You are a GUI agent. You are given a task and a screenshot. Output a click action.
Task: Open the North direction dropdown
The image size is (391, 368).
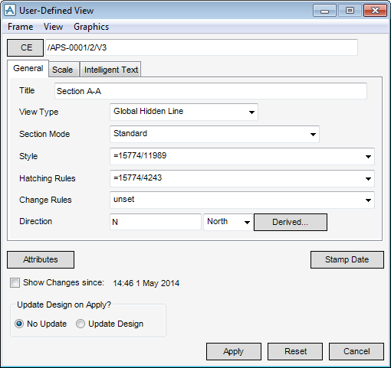228,222
